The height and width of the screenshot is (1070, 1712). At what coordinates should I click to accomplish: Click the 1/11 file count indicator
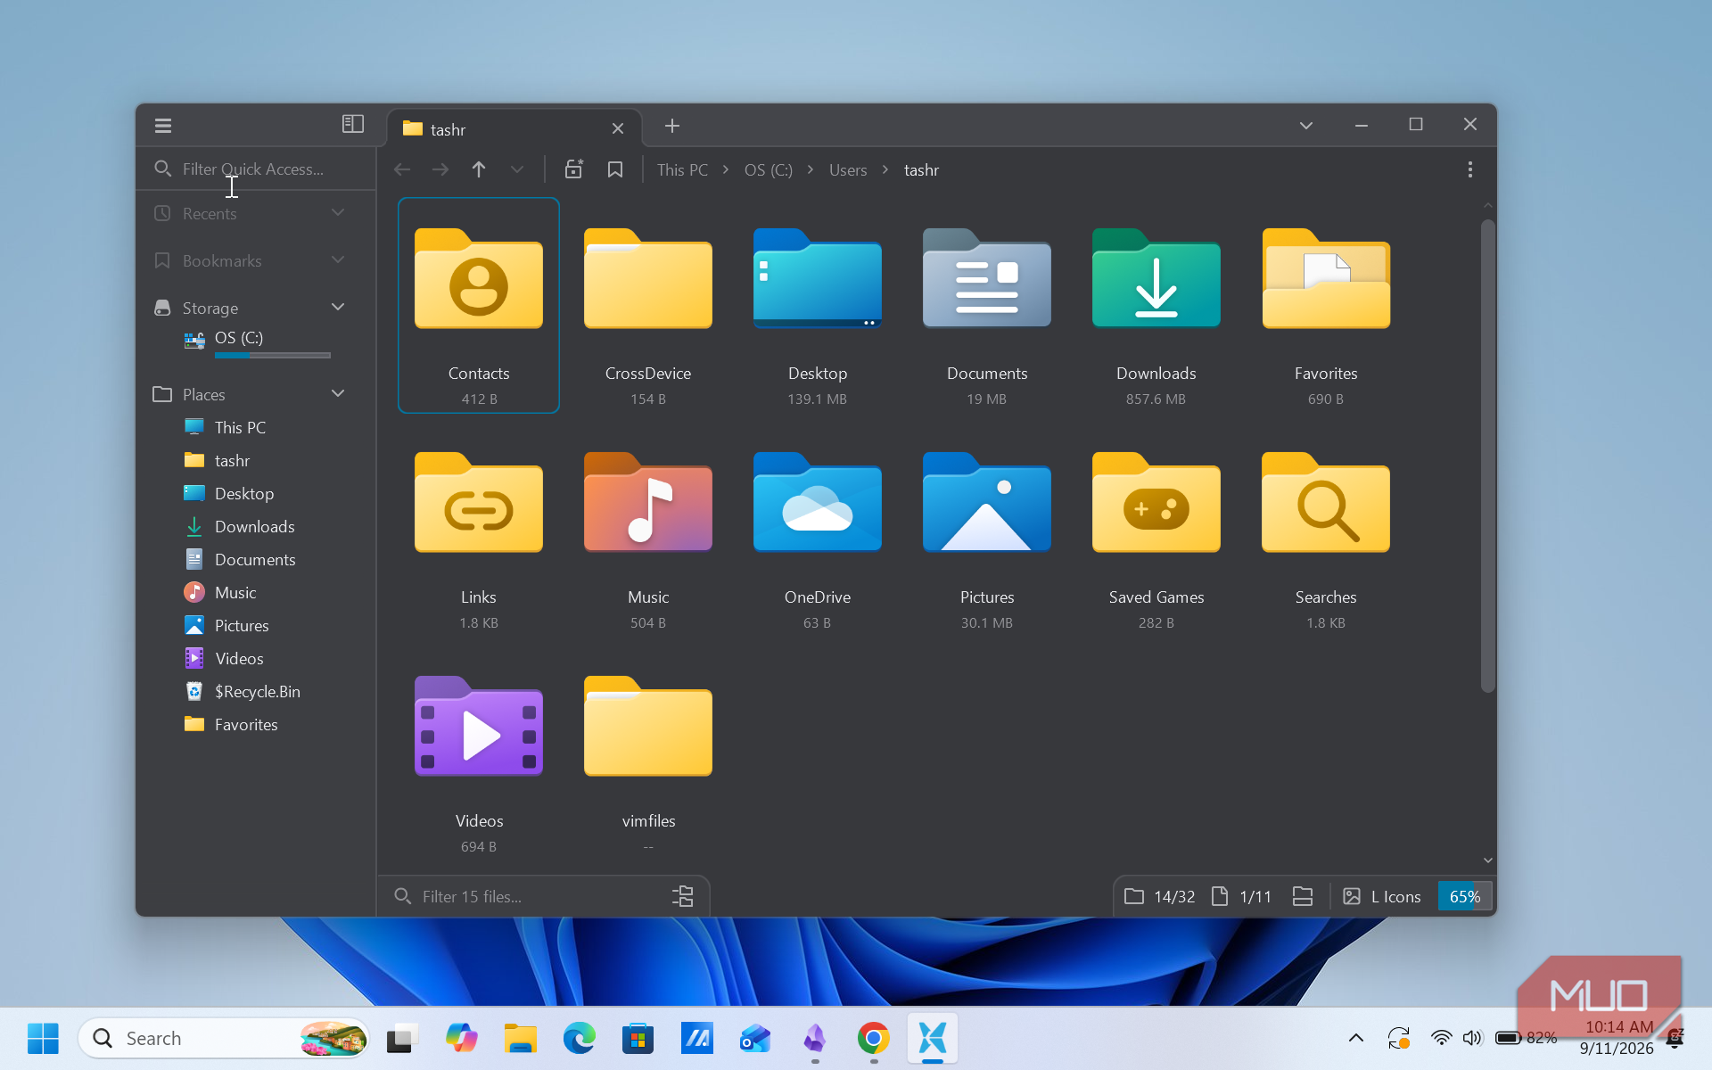(1241, 896)
